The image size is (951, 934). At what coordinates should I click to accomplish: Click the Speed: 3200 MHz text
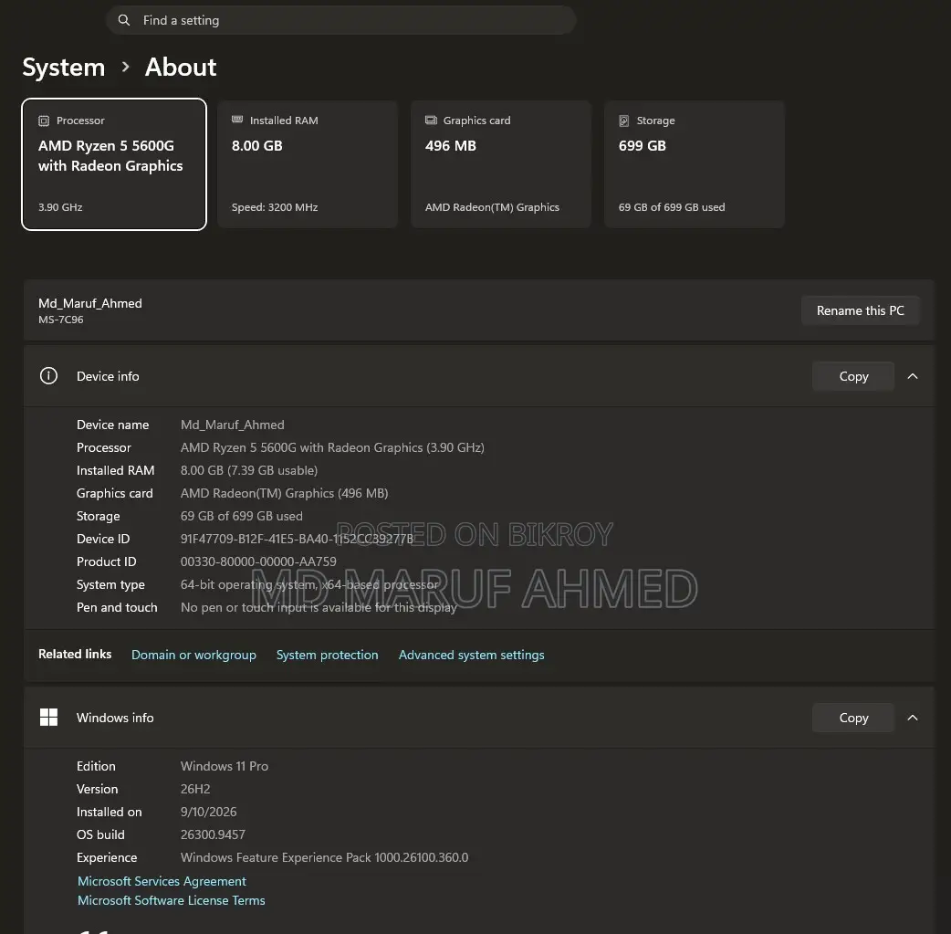coord(275,207)
